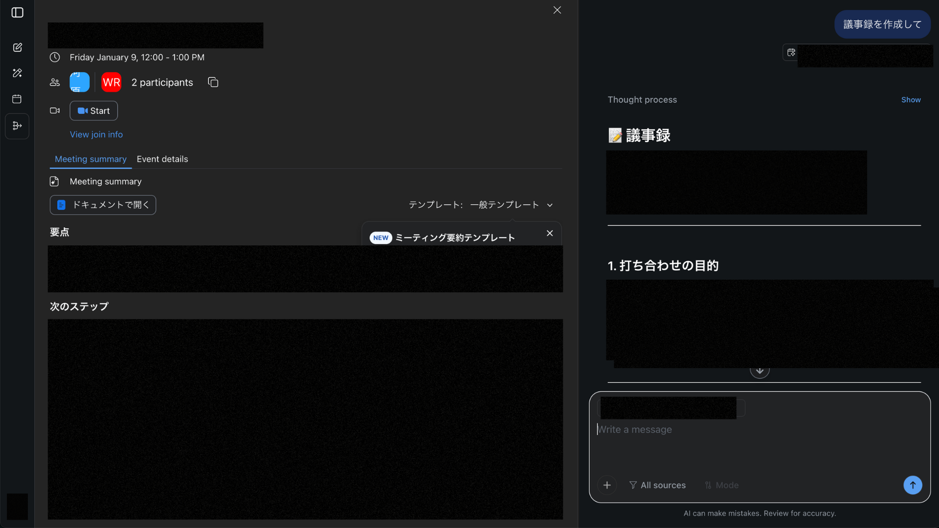939x528 pixels.
Task: Select the workflow icon in sidebar
Action: pyautogui.click(x=17, y=126)
